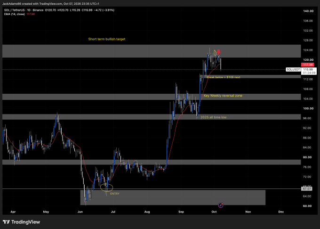Click the Sep label on time axis

[x=181, y=212]
